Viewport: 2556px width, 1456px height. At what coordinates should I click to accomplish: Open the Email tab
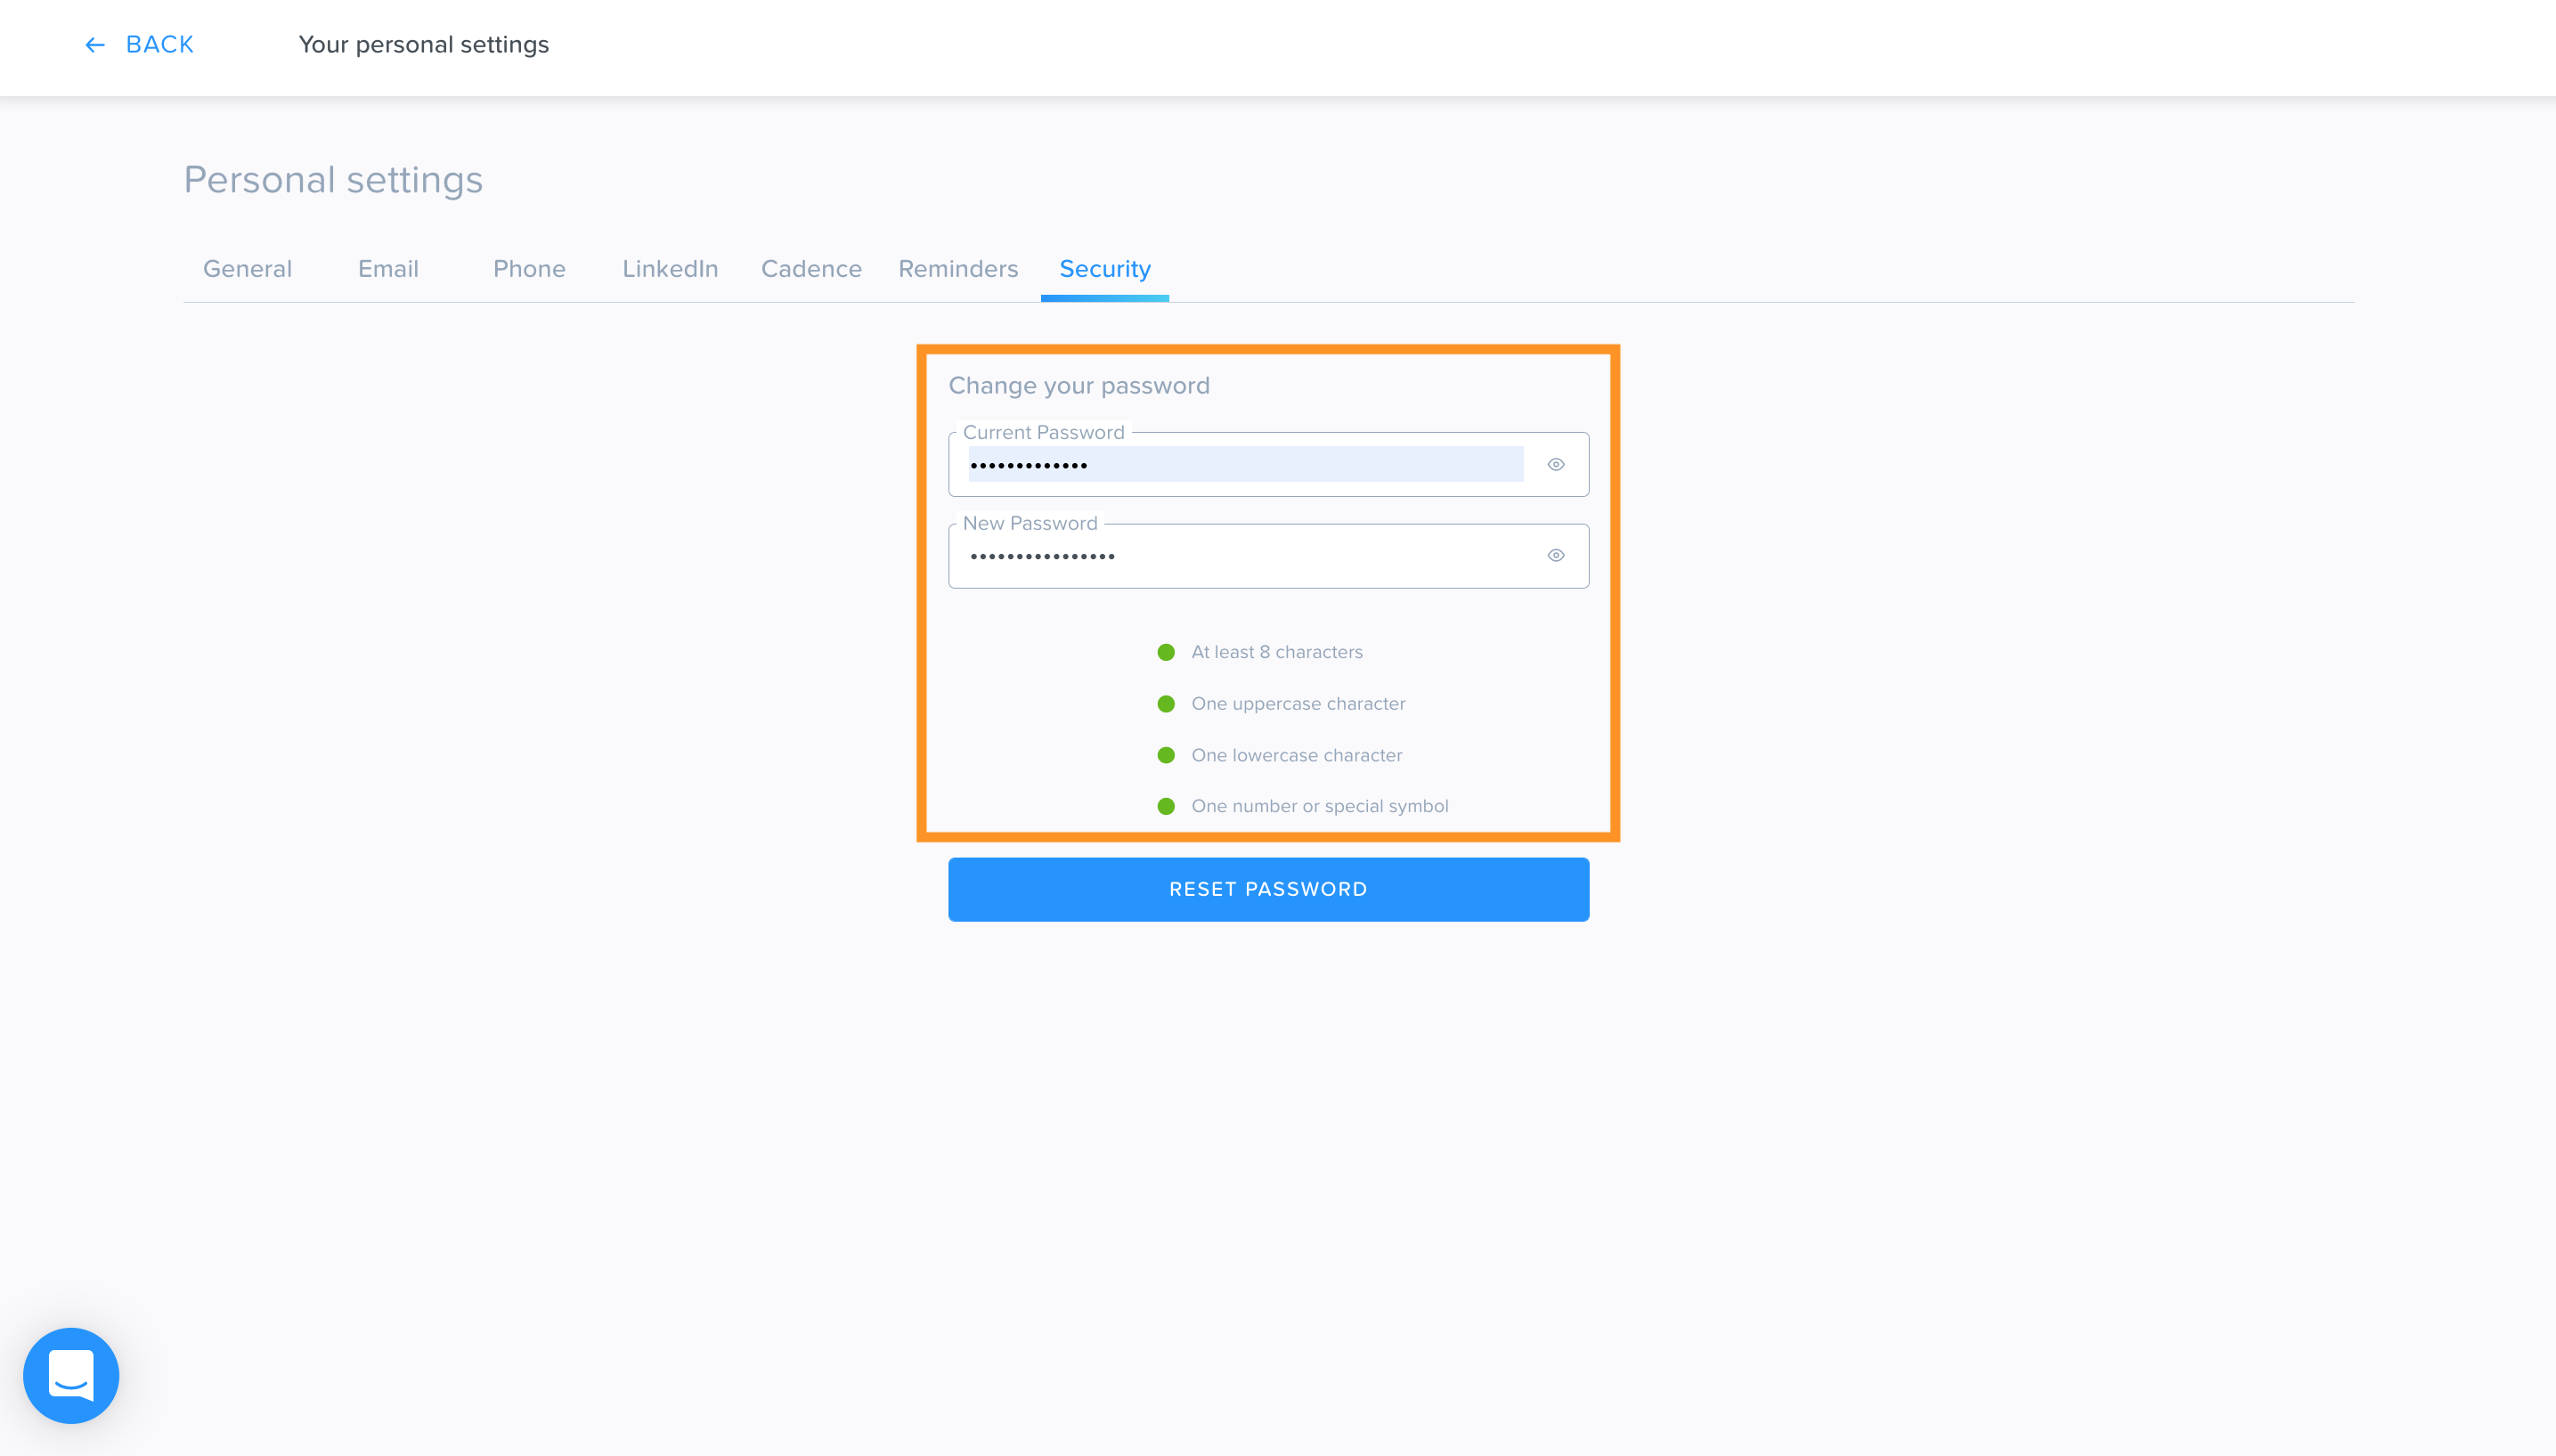[x=388, y=269]
